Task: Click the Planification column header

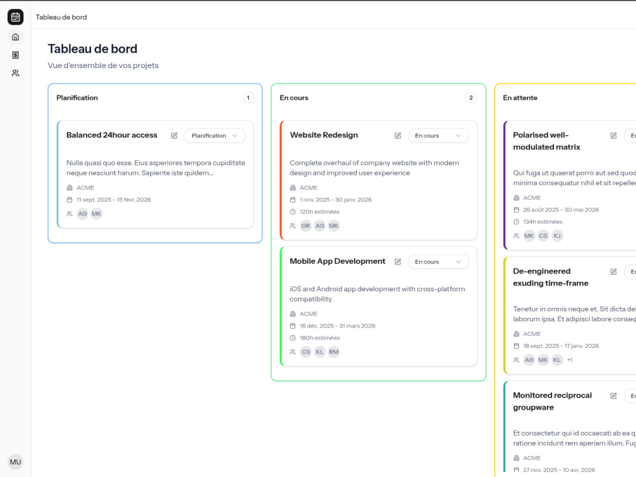Action: coord(77,98)
